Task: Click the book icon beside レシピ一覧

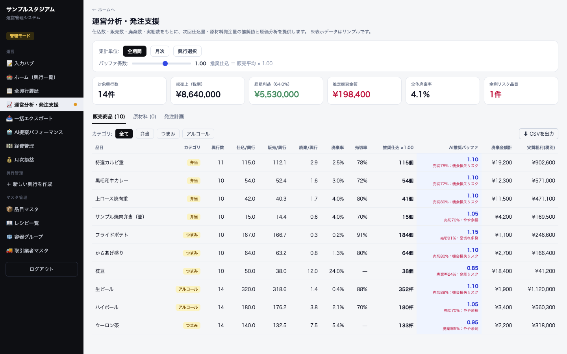Action: 9,223
